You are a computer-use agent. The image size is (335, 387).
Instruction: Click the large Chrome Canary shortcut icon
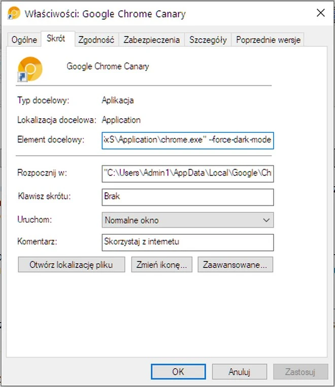click(30, 69)
